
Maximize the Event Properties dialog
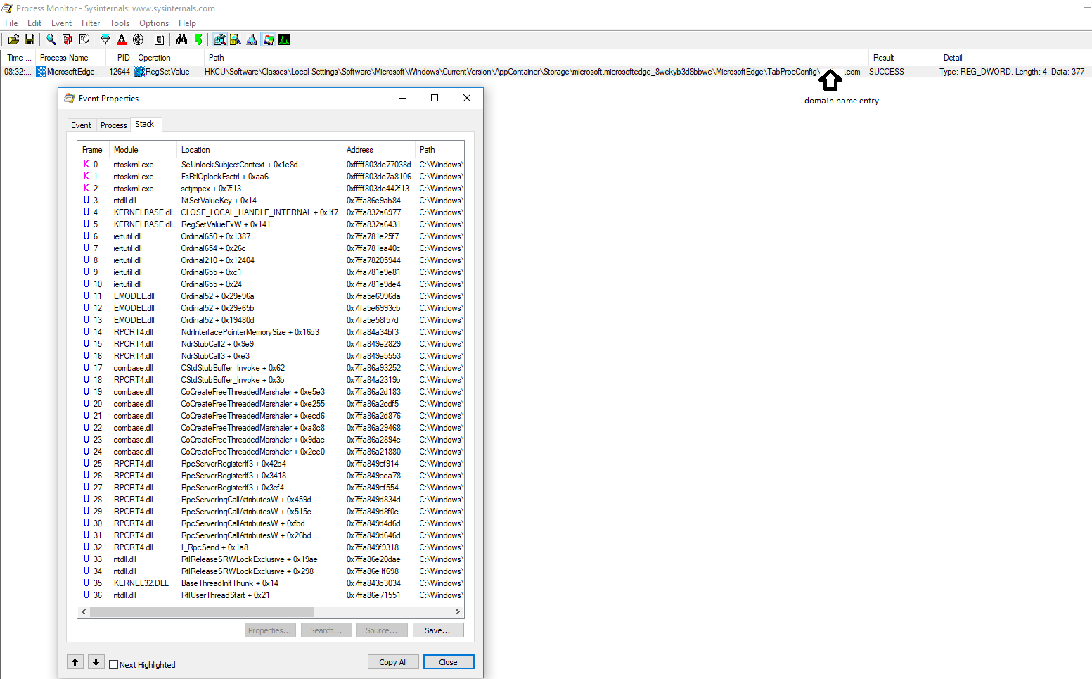pyautogui.click(x=435, y=98)
